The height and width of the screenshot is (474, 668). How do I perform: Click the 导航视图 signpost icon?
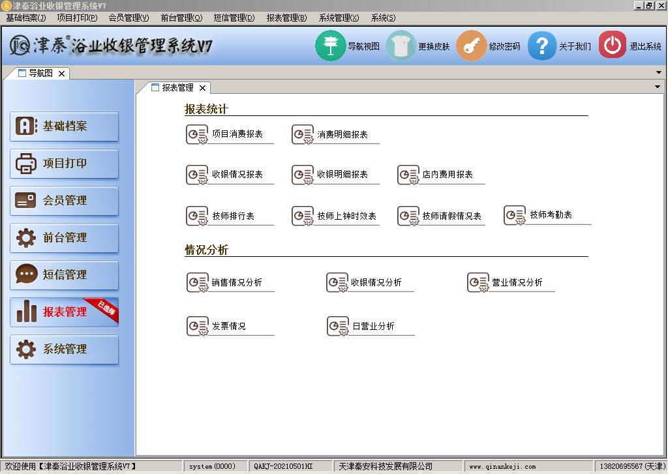[x=330, y=46]
